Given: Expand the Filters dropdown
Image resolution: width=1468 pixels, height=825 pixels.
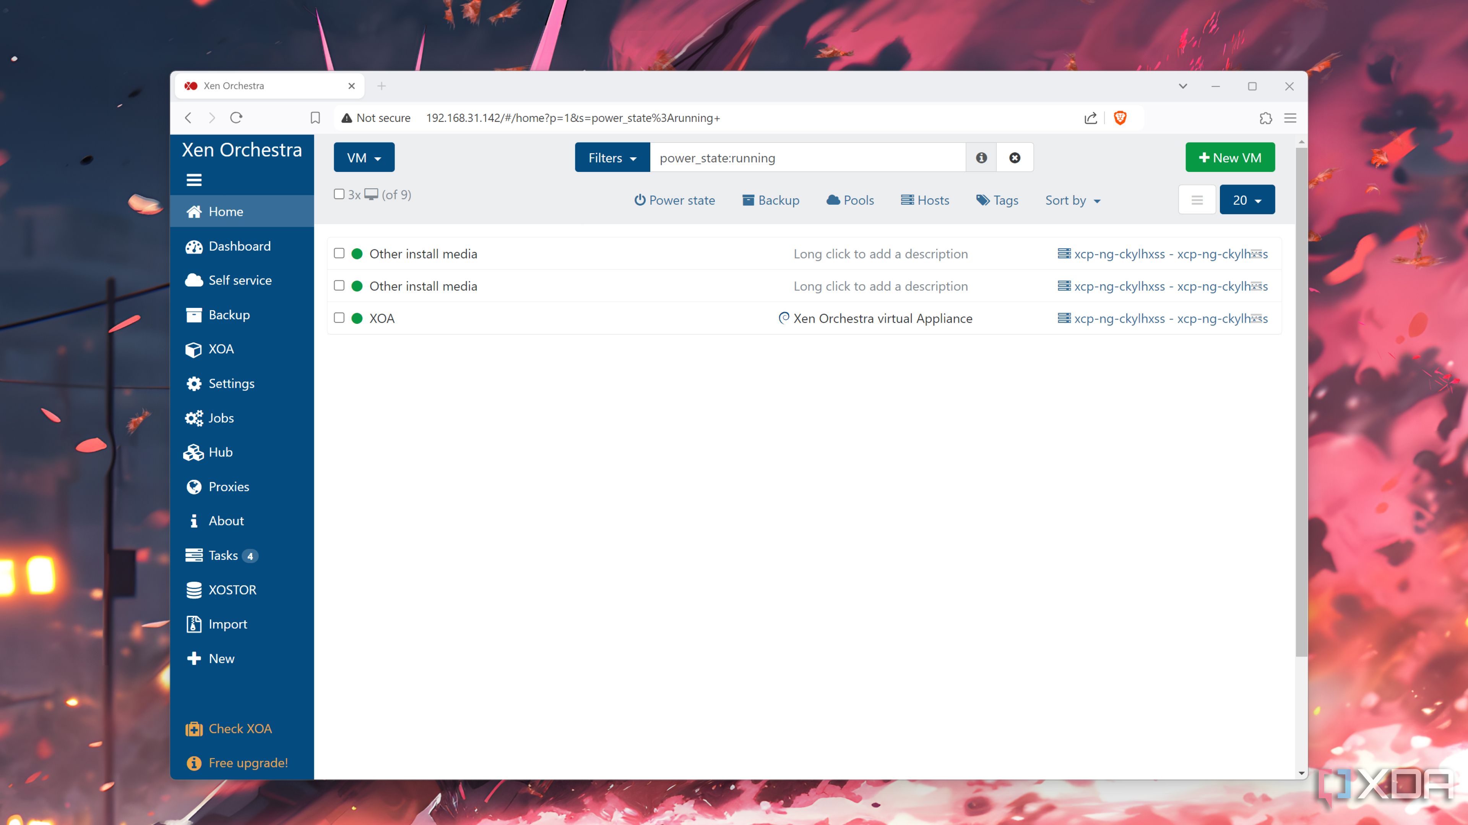Looking at the screenshot, I should [612, 158].
